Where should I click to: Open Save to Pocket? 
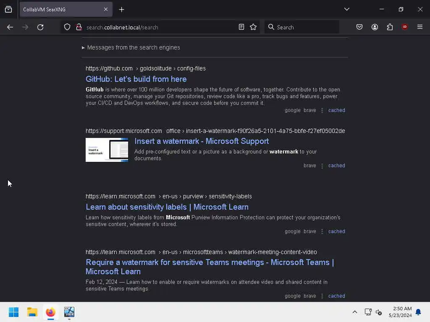coord(359,27)
